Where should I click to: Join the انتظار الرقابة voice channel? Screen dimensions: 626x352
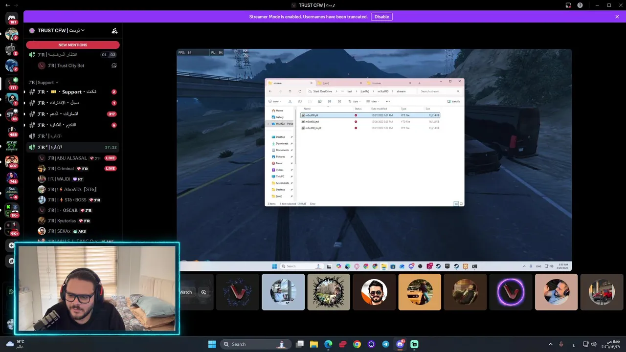73,55
